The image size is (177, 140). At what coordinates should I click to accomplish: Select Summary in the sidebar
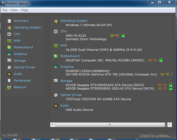[21, 21]
